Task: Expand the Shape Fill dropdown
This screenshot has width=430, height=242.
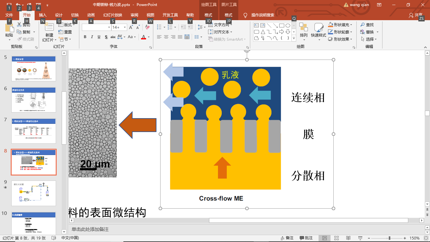Action: pos(351,25)
